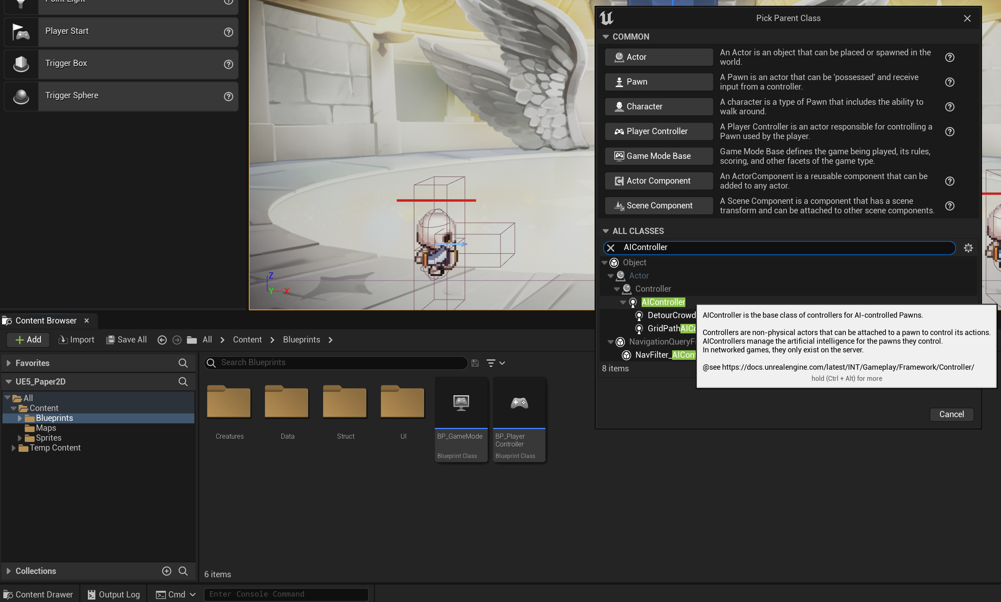Select the Sprites folder in tree
Image resolution: width=1001 pixels, height=602 pixels.
tap(48, 438)
